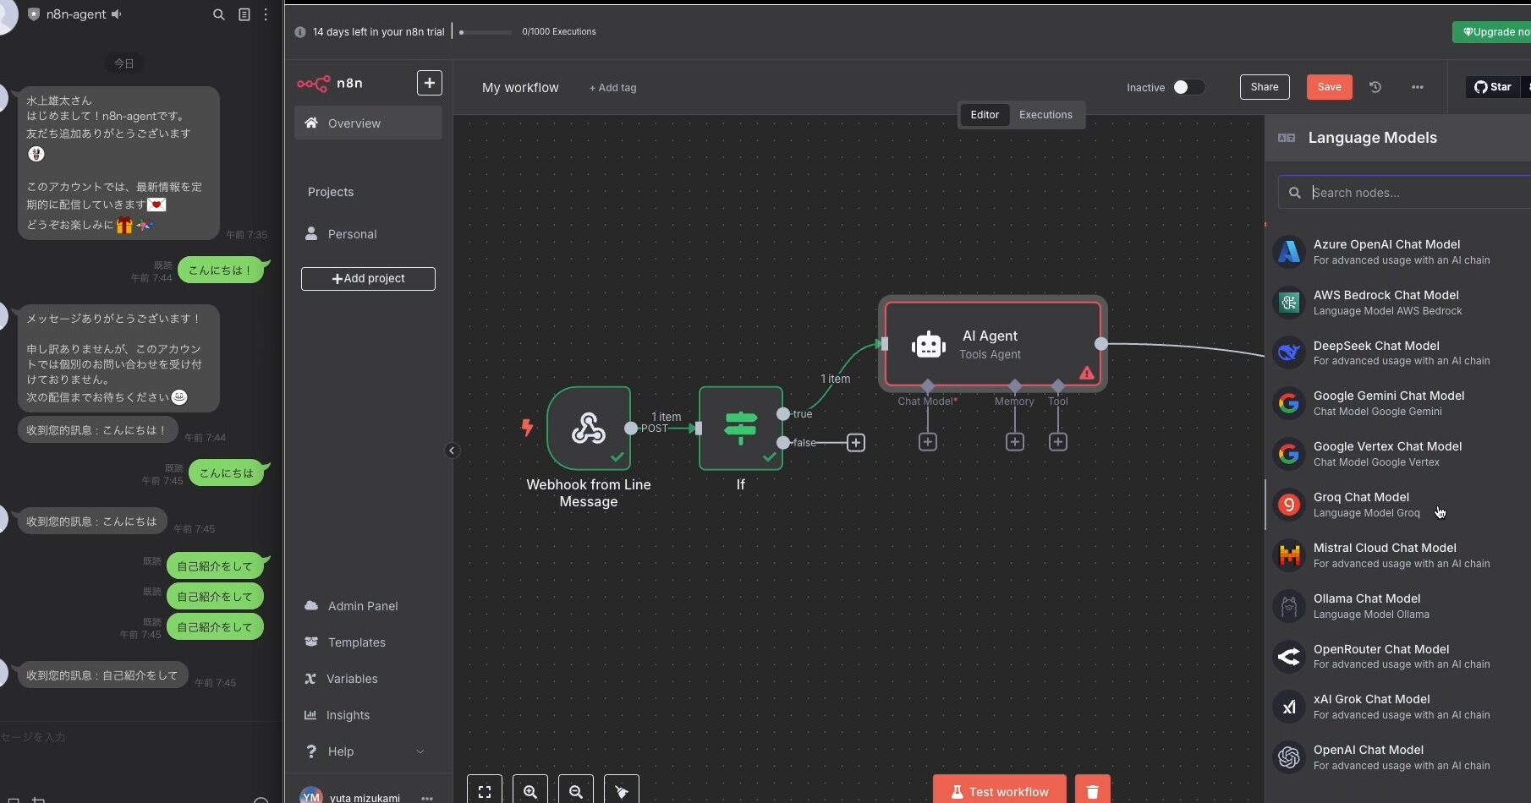
Task: Select the AI Agent node
Action: (x=992, y=344)
